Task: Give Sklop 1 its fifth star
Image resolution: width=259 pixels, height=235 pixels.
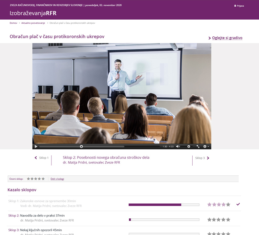Action: pos(228,204)
